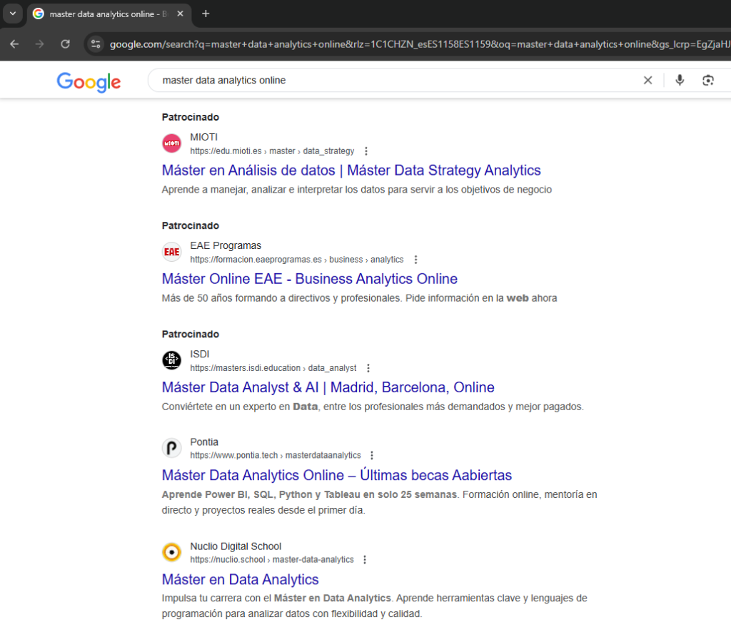Click the masters.isdi.education URL breadcrumb
Viewport: 731px width, 632px height.
(x=273, y=368)
